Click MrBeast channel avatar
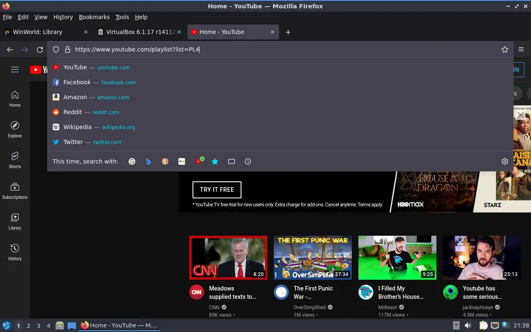Image resolution: width=531 pixels, height=332 pixels. (366, 292)
